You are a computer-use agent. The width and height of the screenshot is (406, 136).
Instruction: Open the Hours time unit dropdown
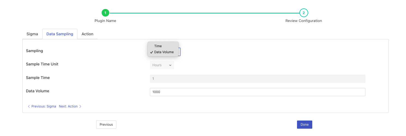pos(162,65)
